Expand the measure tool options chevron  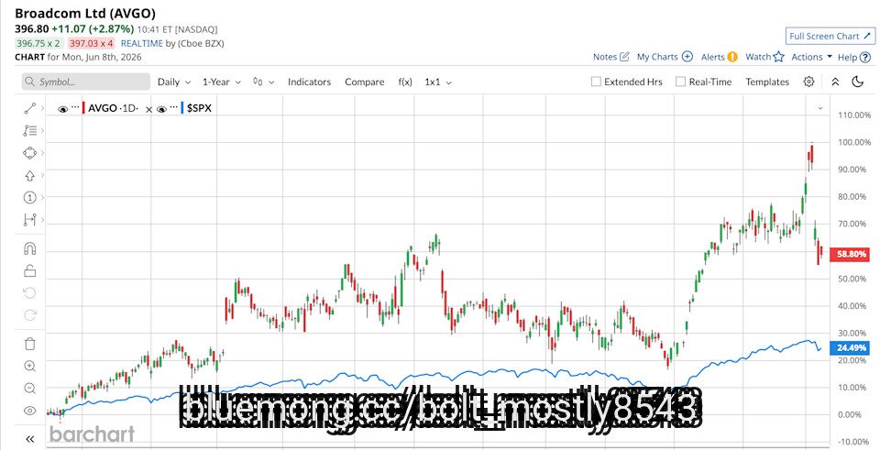[43, 219]
